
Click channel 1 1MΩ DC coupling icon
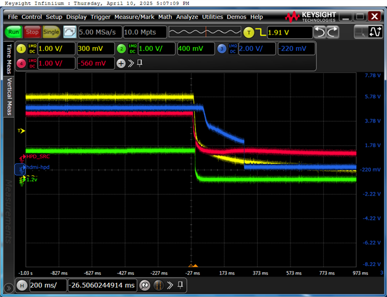[x=32, y=49]
